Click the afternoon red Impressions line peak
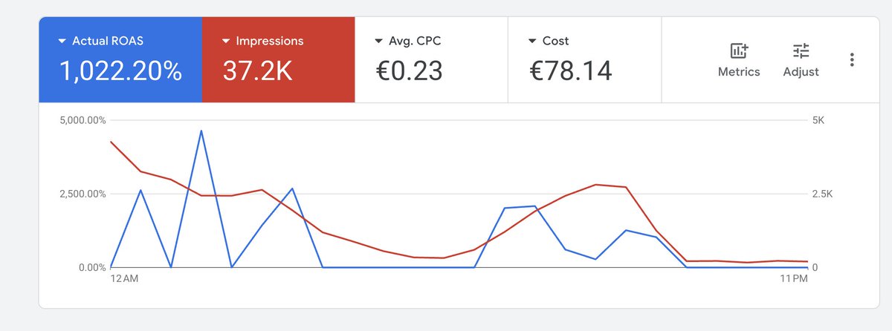The width and height of the screenshot is (892, 331). [x=596, y=185]
